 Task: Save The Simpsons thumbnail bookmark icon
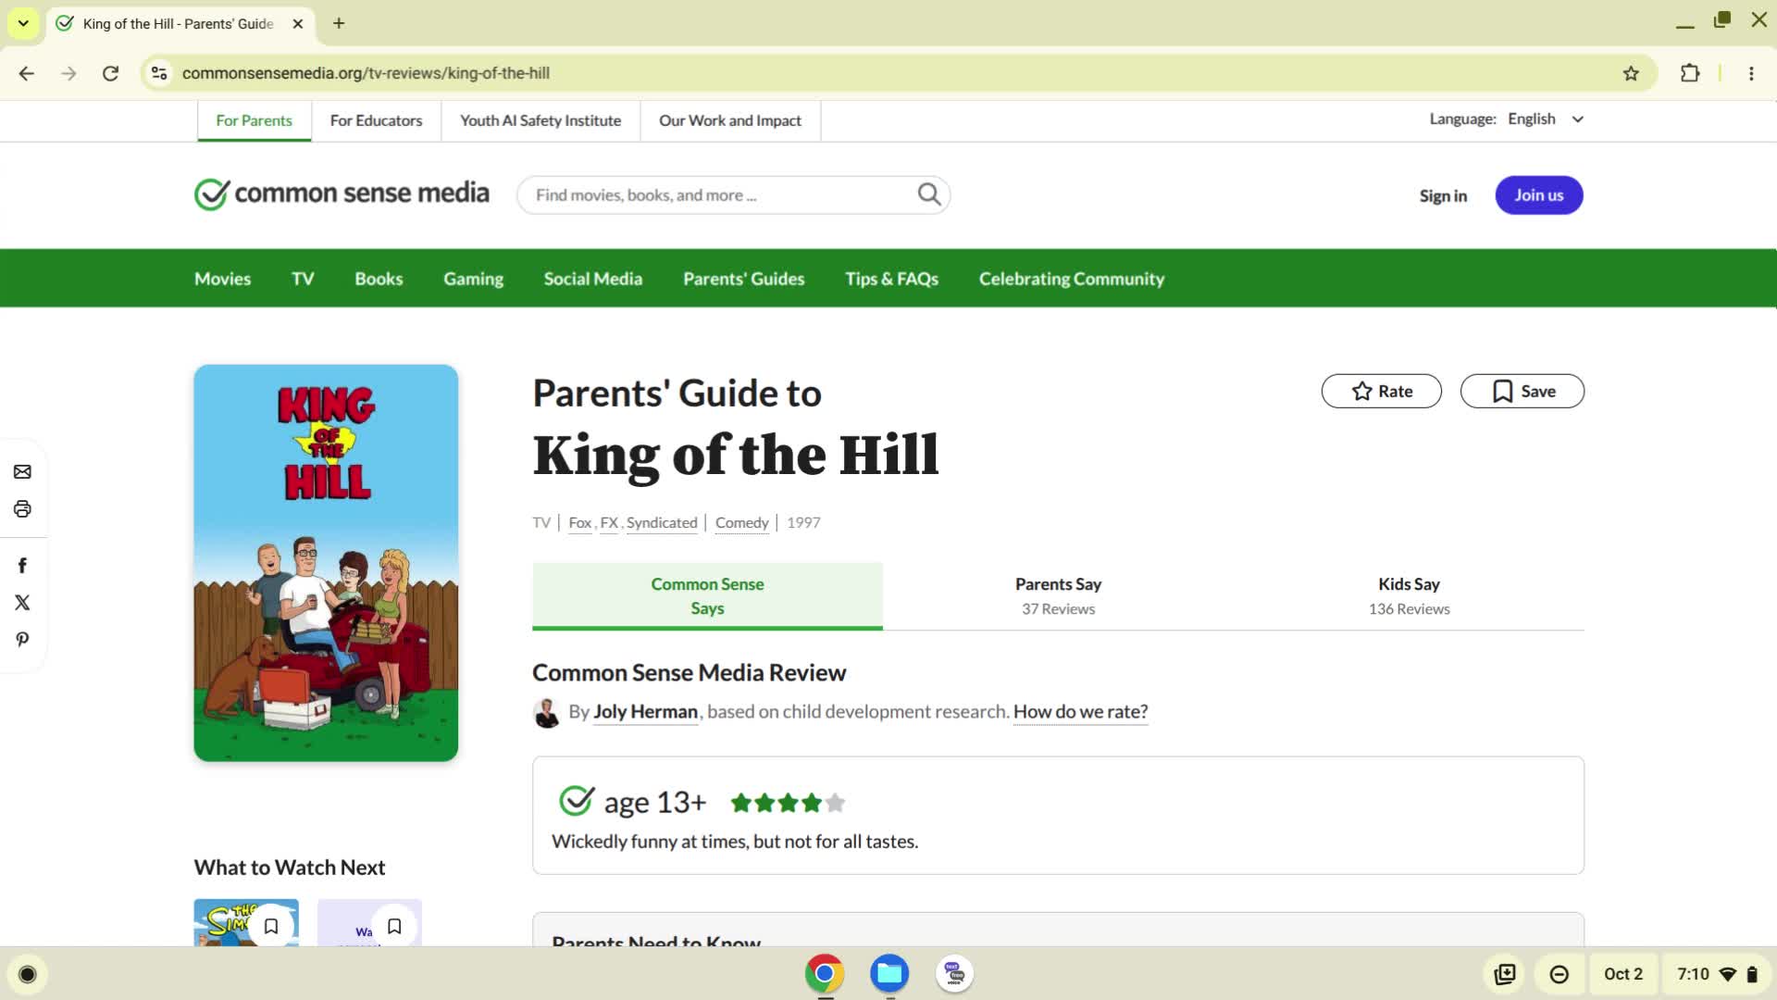click(x=271, y=926)
